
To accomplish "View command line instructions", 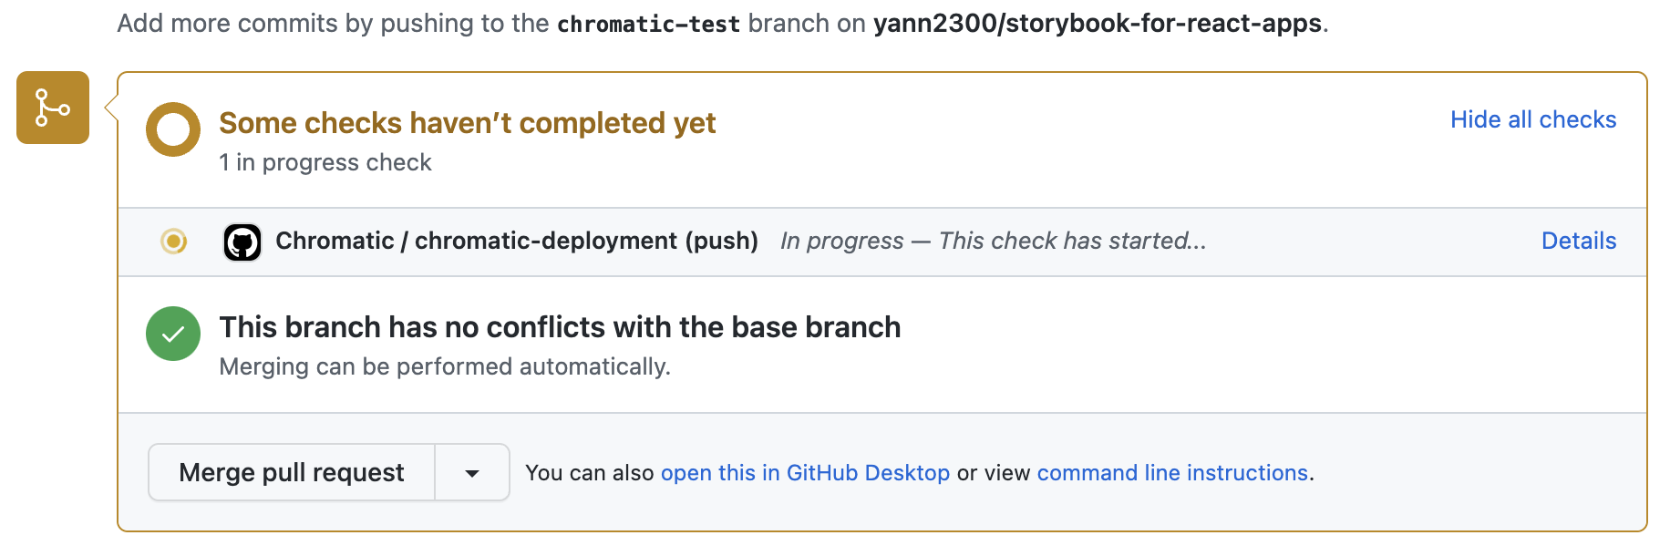I will click(x=1172, y=473).
